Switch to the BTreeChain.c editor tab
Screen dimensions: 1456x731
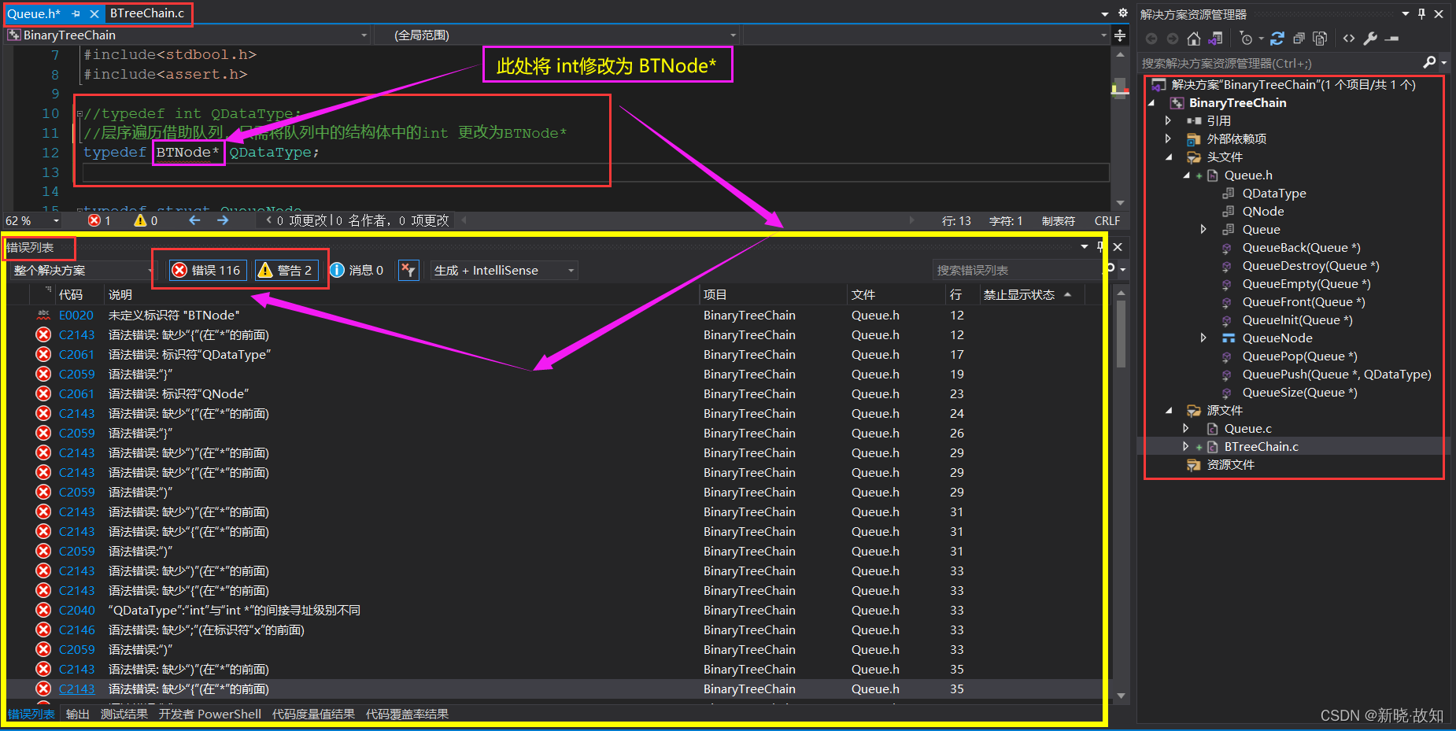(147, 13)
